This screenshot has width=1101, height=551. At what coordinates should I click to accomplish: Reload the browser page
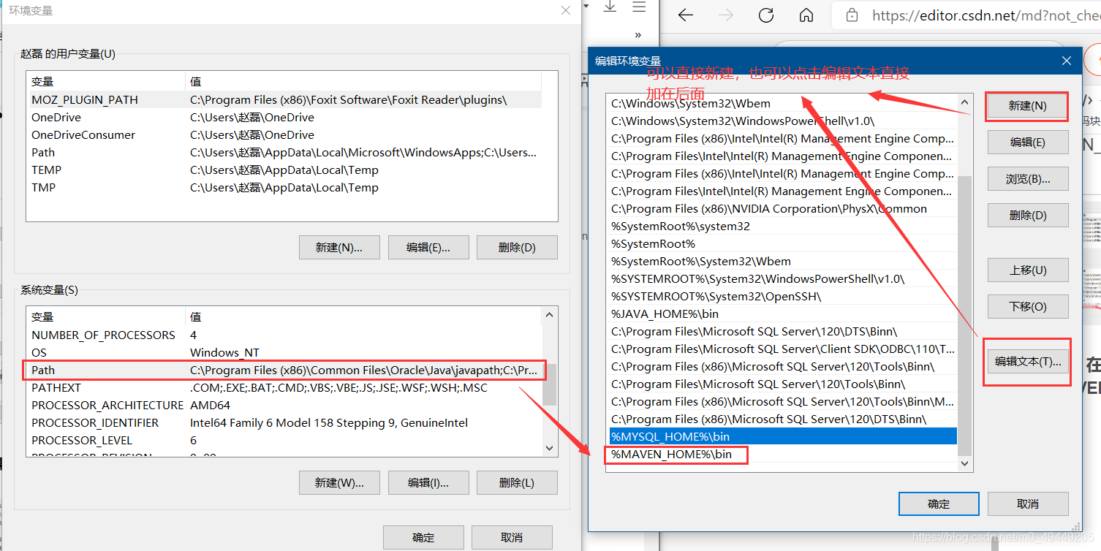coord(766,15)
